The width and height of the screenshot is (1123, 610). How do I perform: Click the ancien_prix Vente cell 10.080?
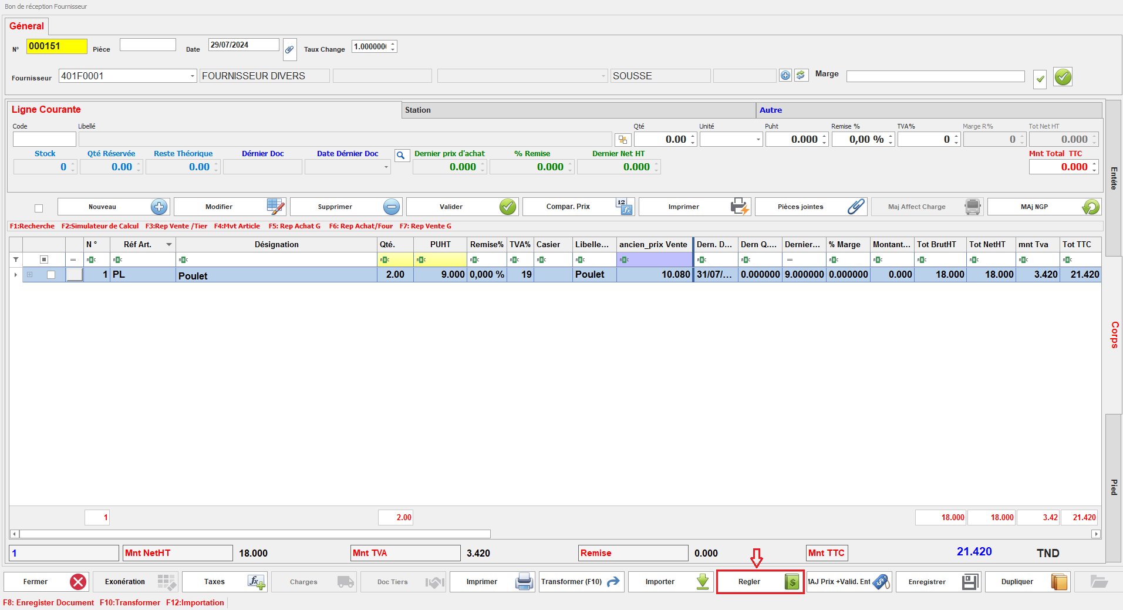point(655,275)
